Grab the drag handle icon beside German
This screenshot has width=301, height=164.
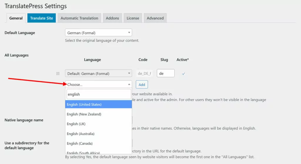tap(58, 74)
